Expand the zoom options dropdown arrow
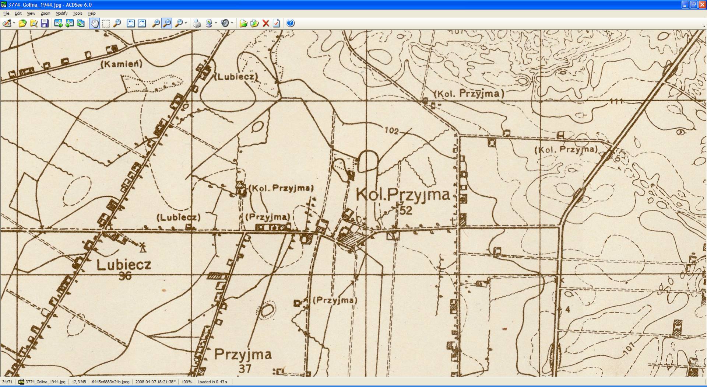The image size is (707, 387). [186, 24]
